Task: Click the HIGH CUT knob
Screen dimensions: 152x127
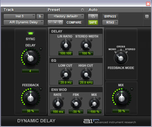Action: coord(86,74)
